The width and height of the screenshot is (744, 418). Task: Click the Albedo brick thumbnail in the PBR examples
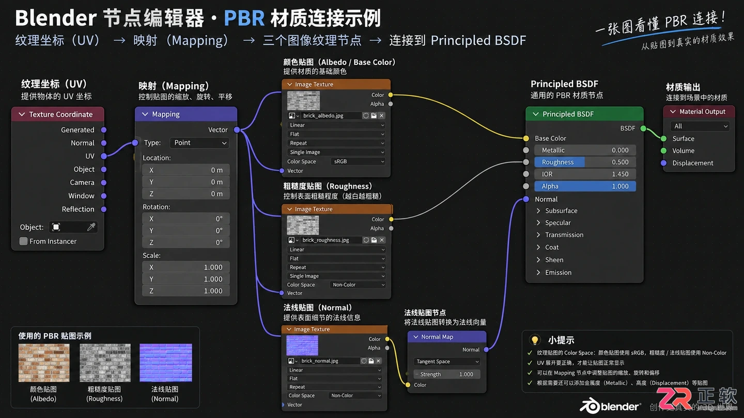tap(43, 363)
